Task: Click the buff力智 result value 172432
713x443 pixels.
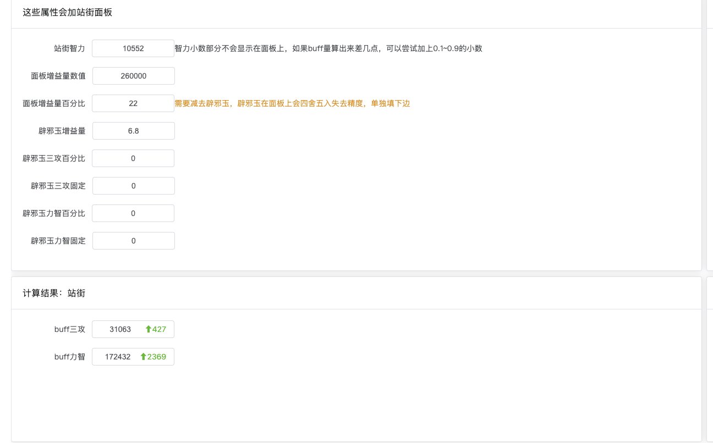Action: tap(118, 357)
